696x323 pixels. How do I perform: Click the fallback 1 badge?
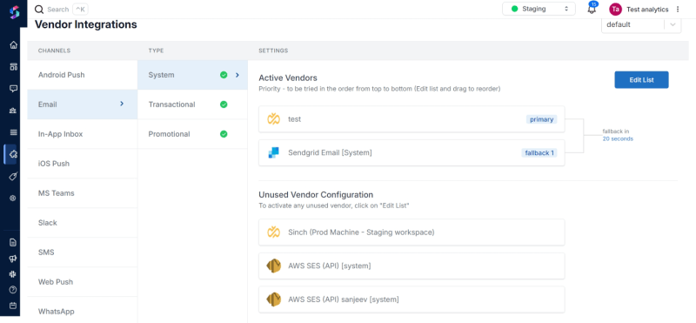pos(539,153)
